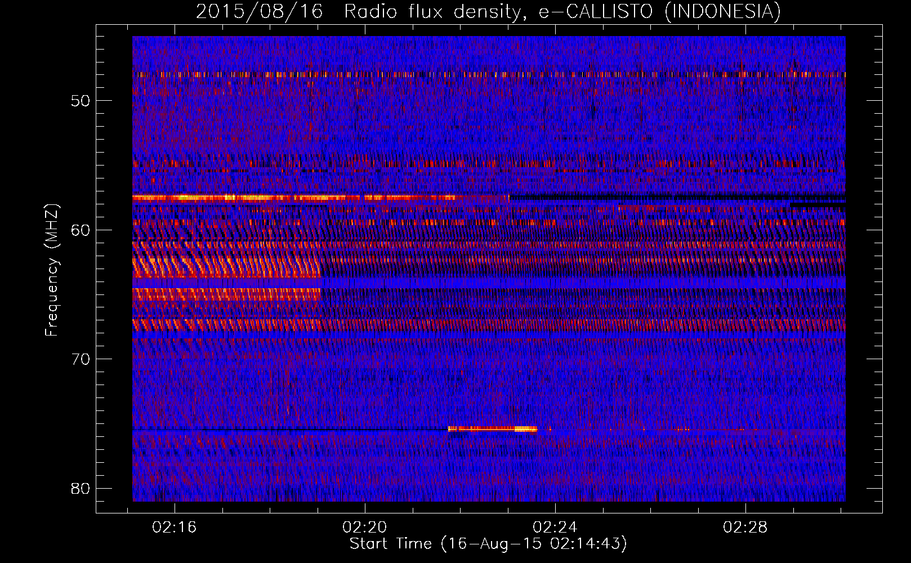This screenshot has width=911, height=563.
Task: Click the 50 frequency tick label
Action: click(81, 101)
